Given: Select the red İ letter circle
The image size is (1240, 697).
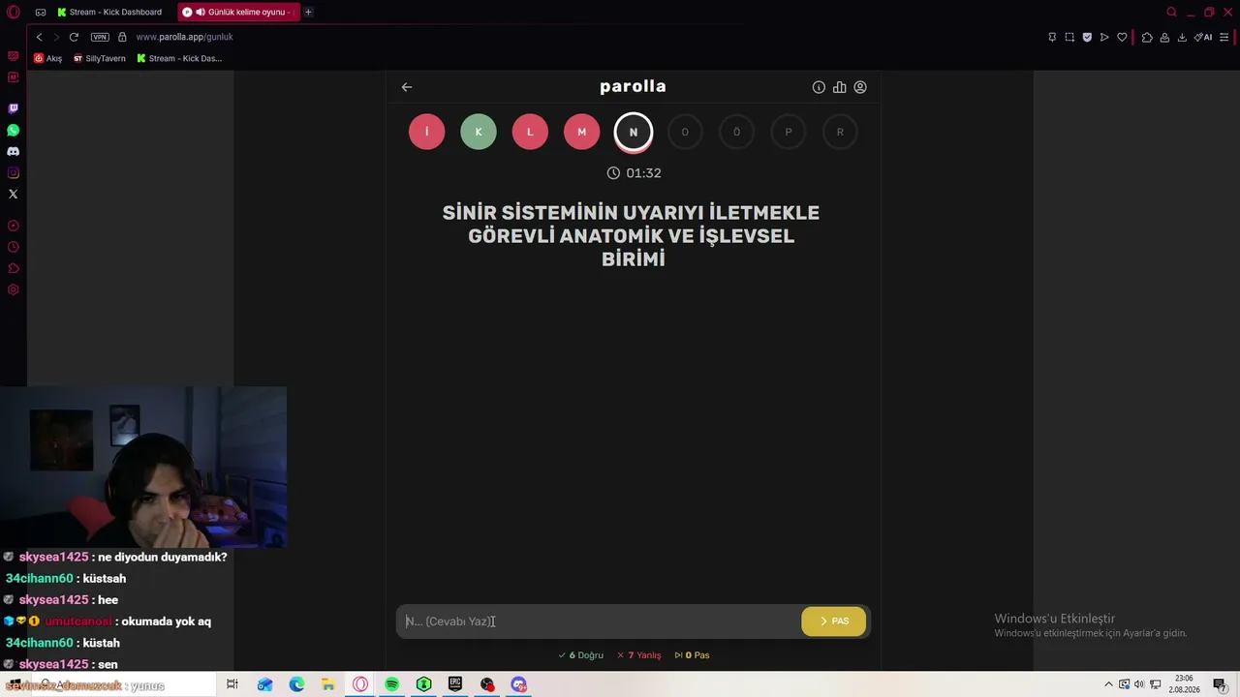Looking at the screenshot, I should pyautogui.click(x=426, y=132).
